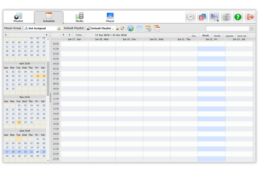This screenshot has width=259, height=173.
Task: Select the Month view
Action: pos(217,35)
